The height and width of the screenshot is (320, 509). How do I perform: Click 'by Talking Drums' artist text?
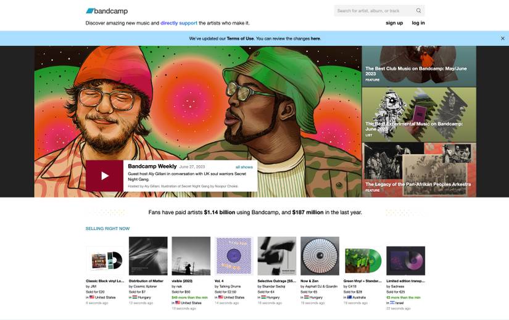(228, 287)
